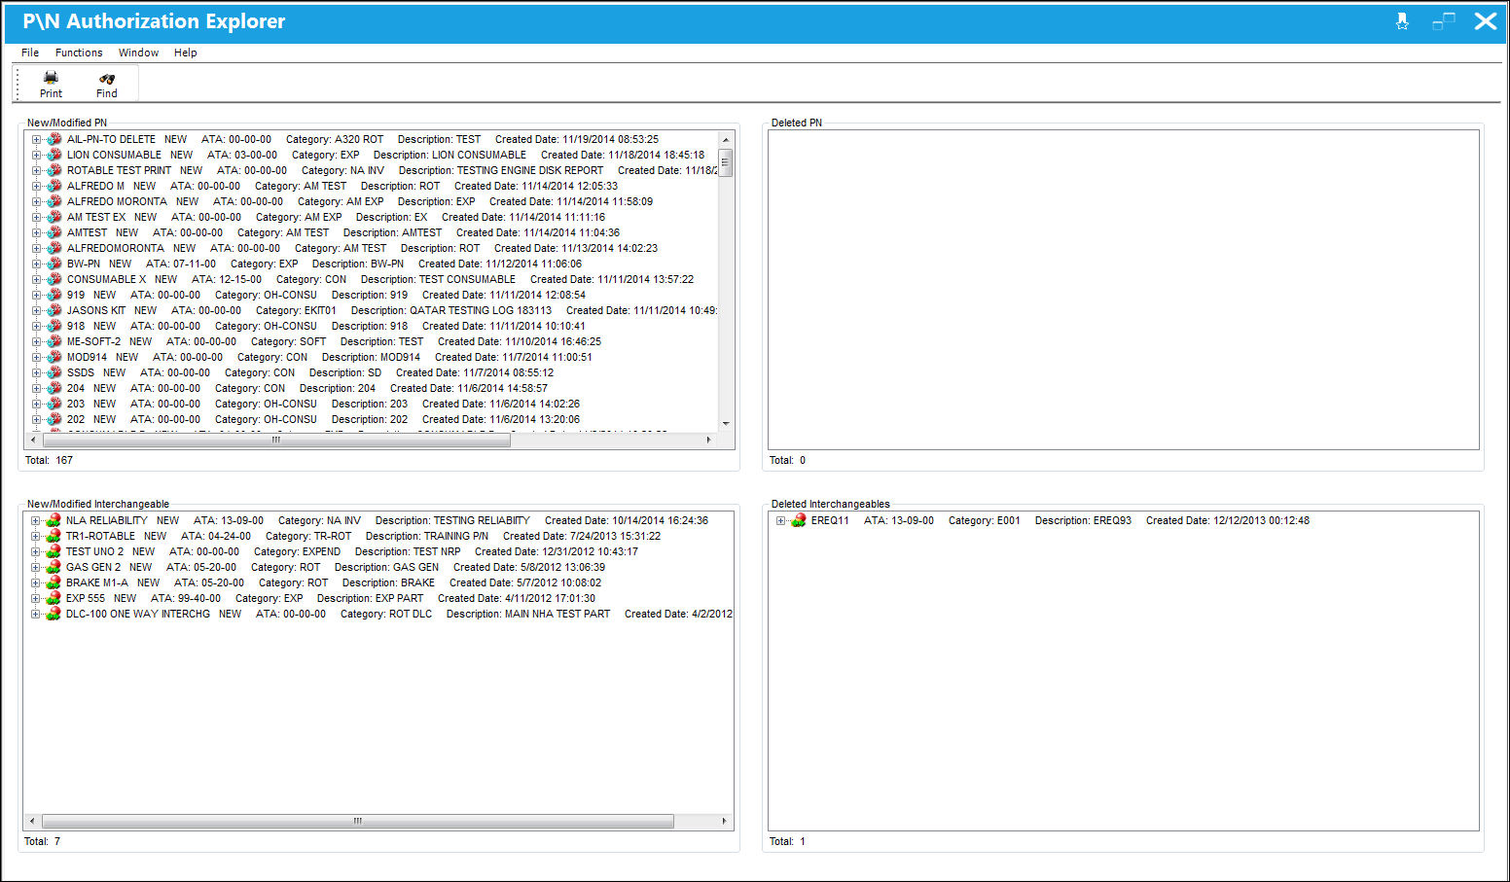The image size is (1510, 882).
Task: Pin the window using the pin icon
Action: click(1402, 21)
